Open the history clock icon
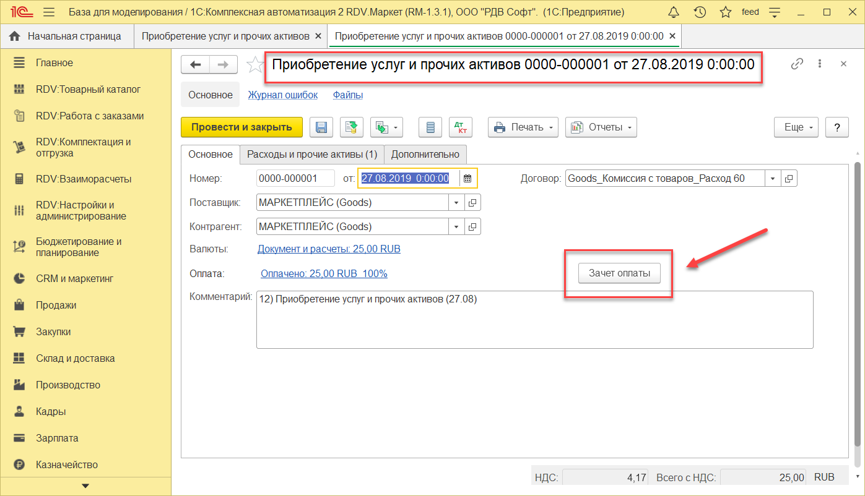The width and height of the screenshot is (865, 496). (700, 12)
